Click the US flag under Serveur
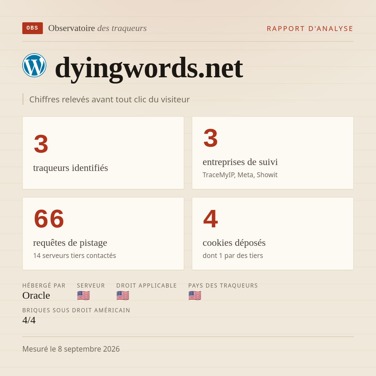The image size is (376, 376). (x=84, y=296)
